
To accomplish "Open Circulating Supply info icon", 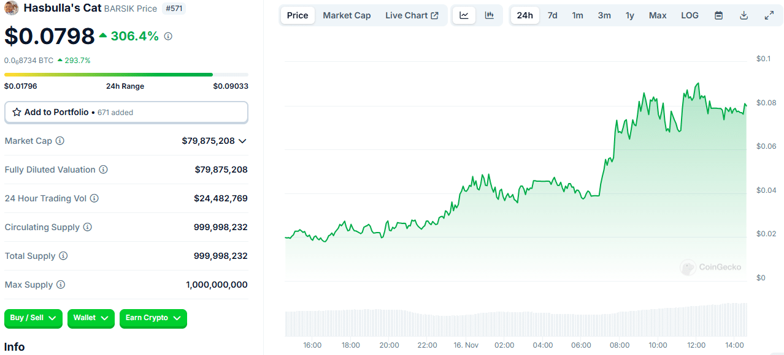I will pos(87,227).
